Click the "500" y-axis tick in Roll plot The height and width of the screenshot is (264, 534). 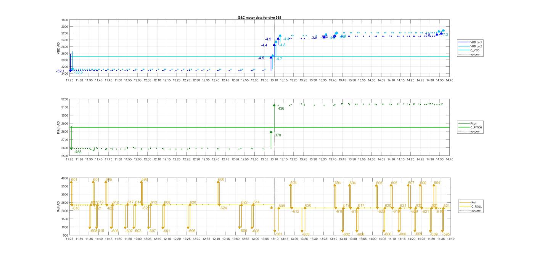pos(66,235)
